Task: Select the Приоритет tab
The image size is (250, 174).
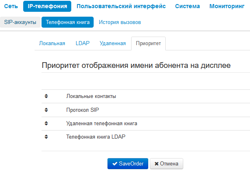Action: tap(148, 43)
